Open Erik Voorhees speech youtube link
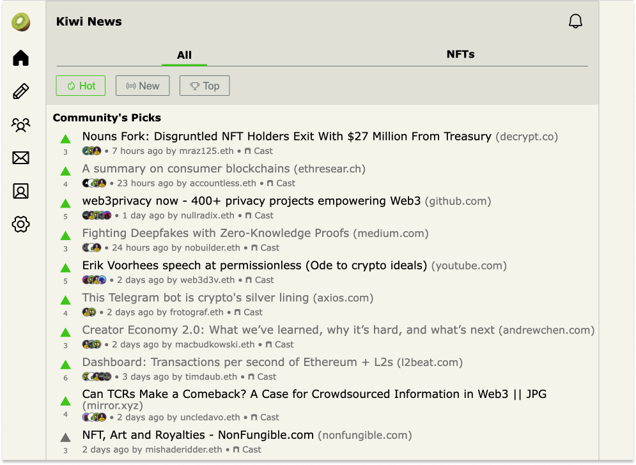Viewport: 636px width, 465px height. (x=255, y=266)
